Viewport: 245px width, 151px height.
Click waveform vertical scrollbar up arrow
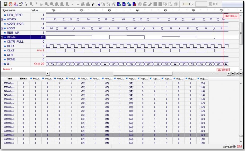(241, 15)
